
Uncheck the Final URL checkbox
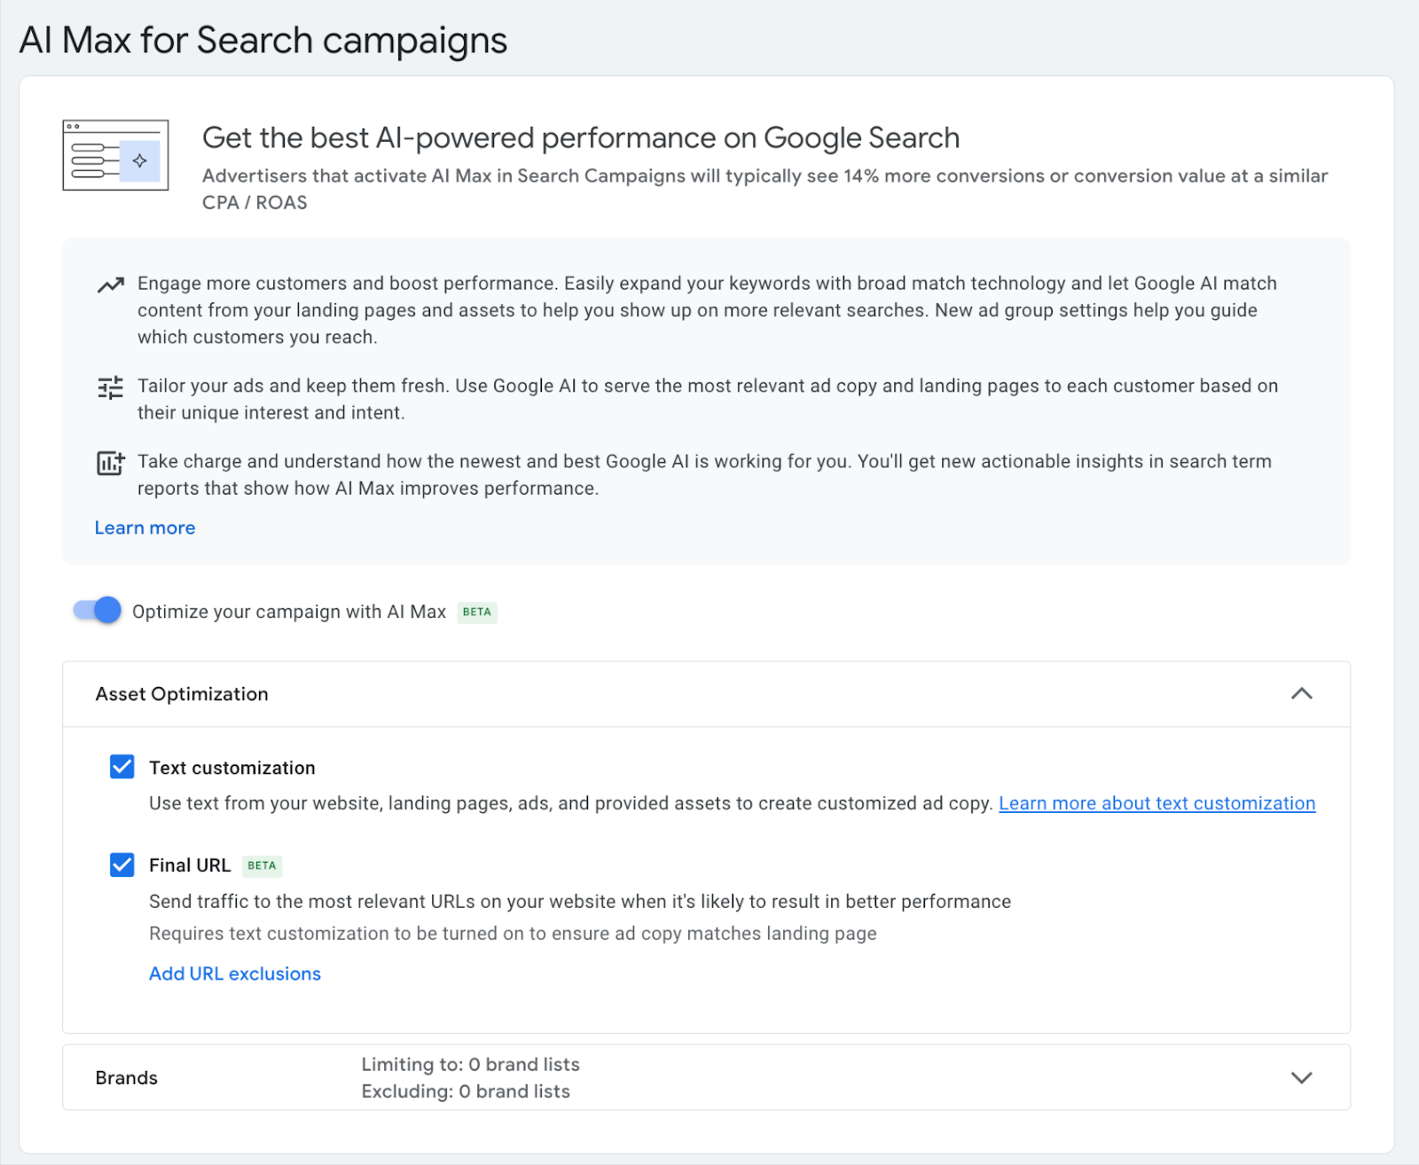click(122, 864)
